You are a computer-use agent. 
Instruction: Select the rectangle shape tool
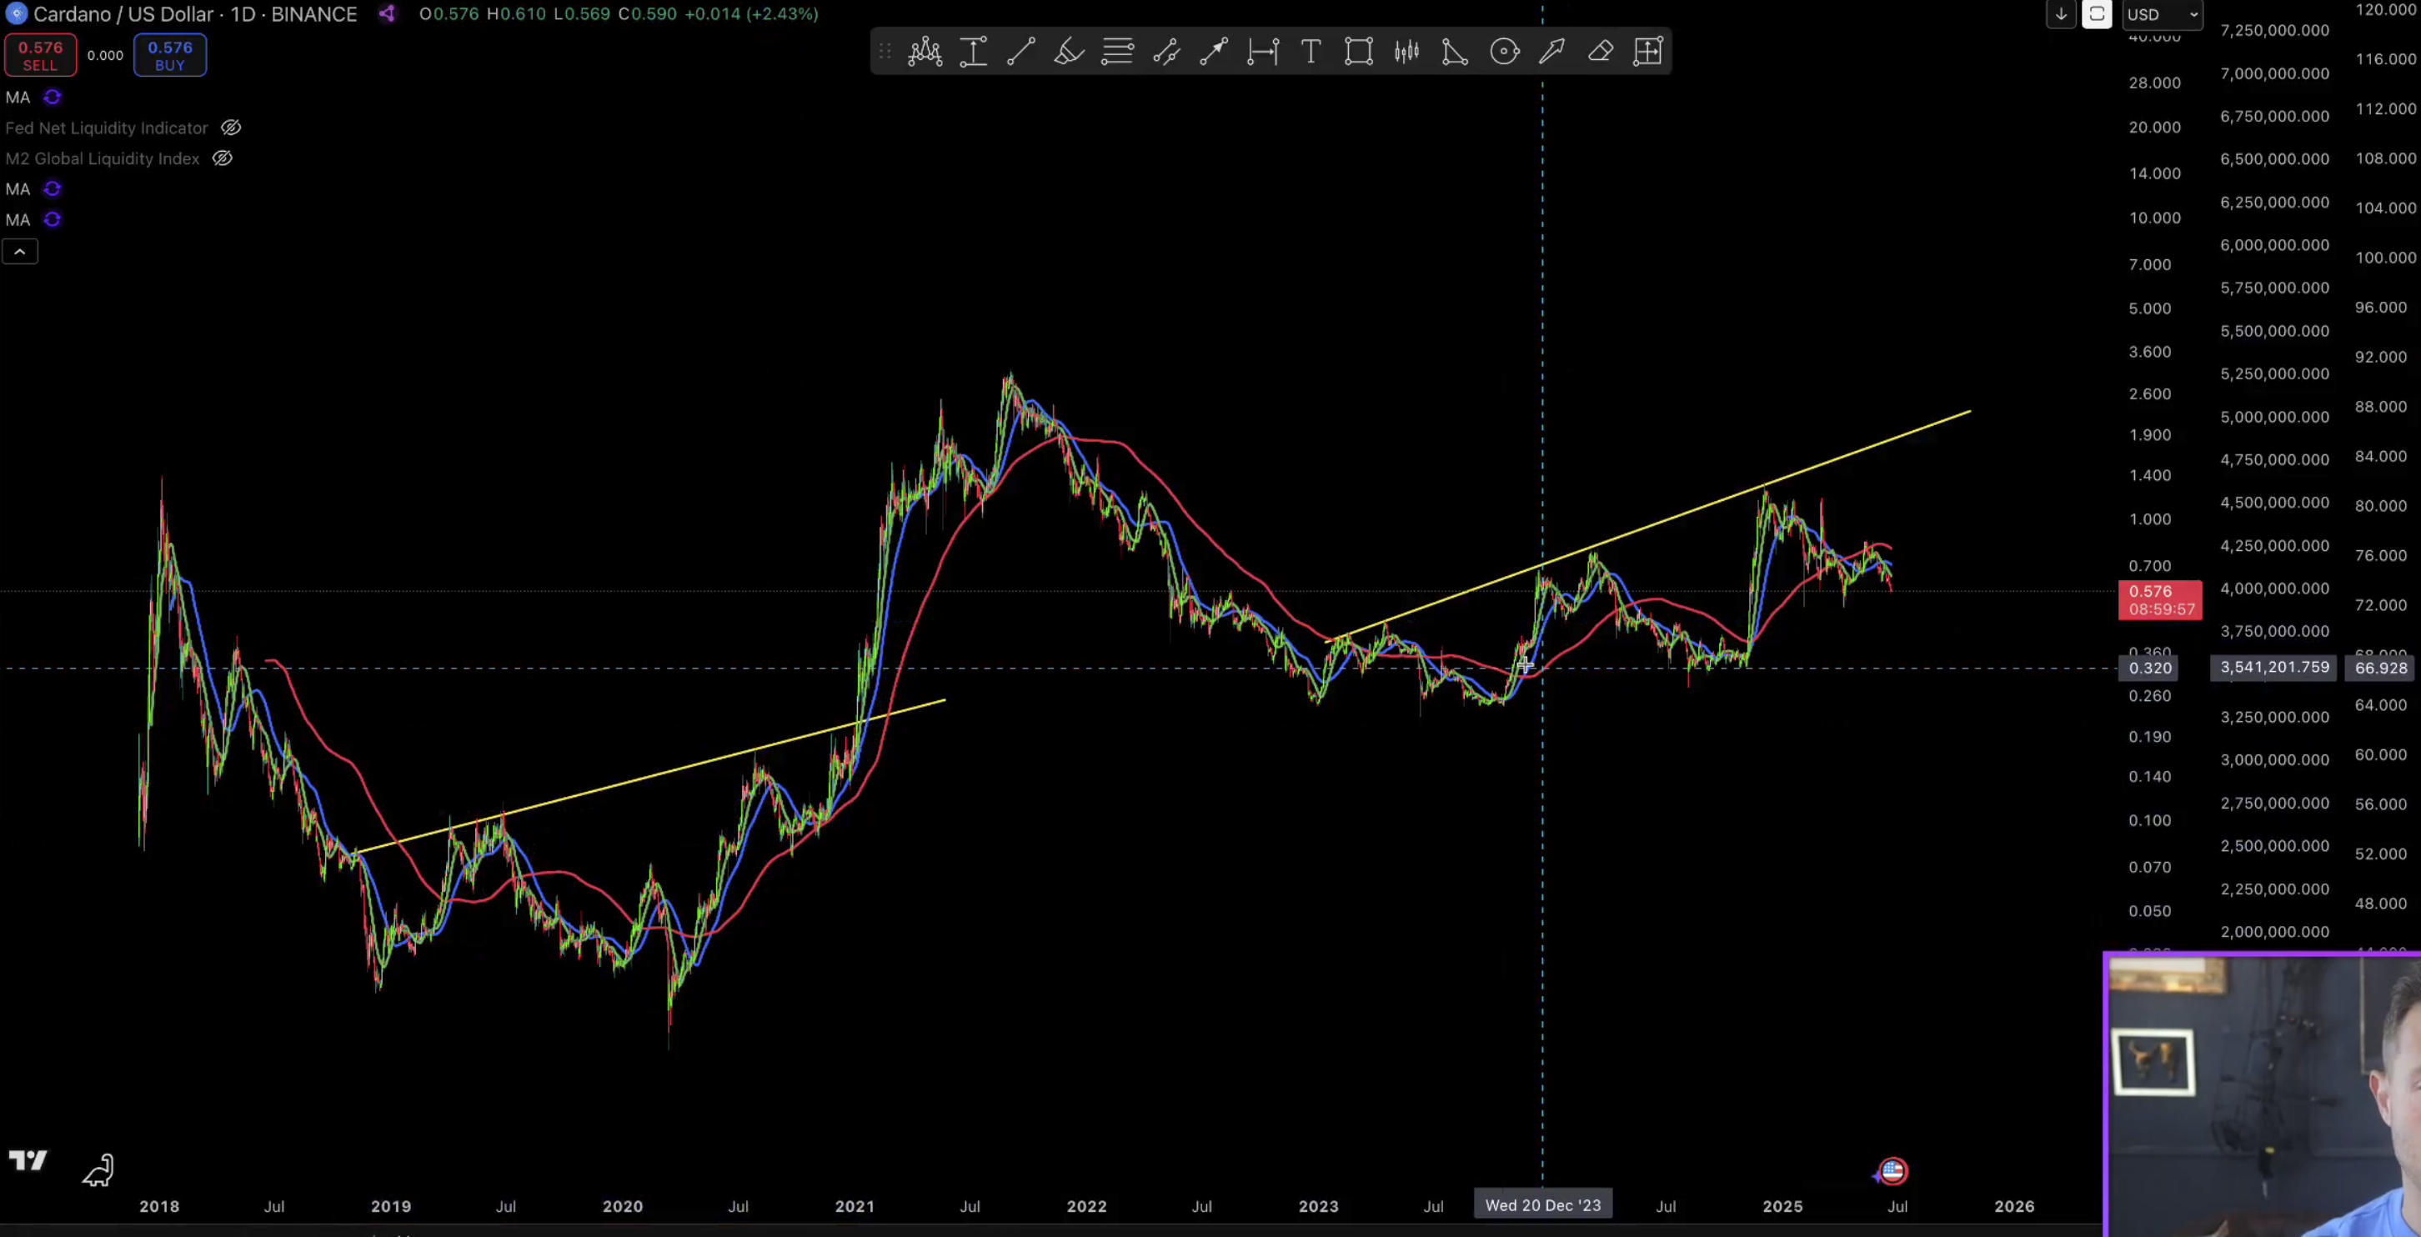click(x=1358, y=51)
